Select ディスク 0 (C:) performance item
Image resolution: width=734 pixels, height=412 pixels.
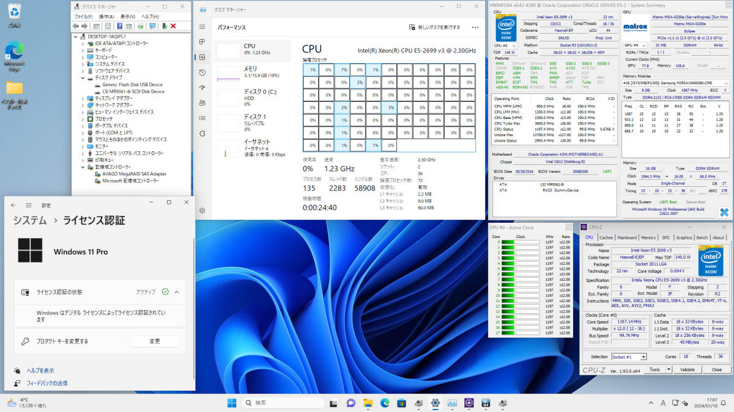pos(253,98)
